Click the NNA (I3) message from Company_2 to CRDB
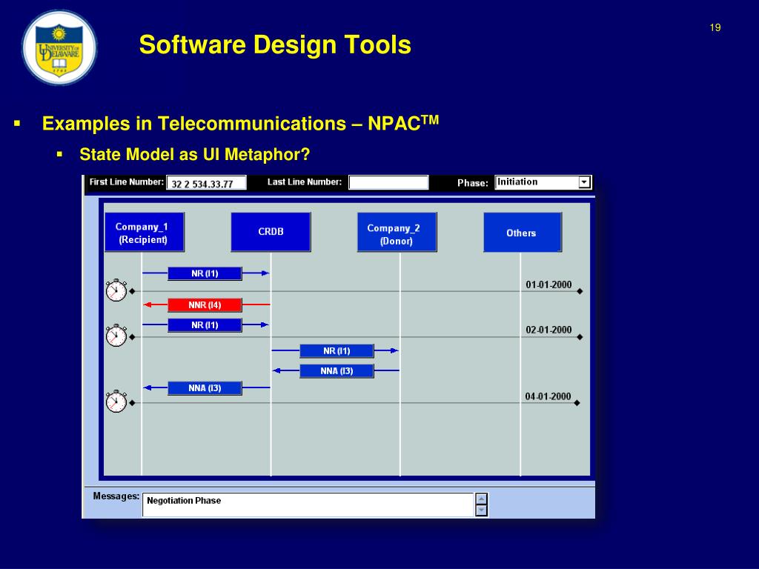This screenshot has height=569, width=759. (337, 371)
